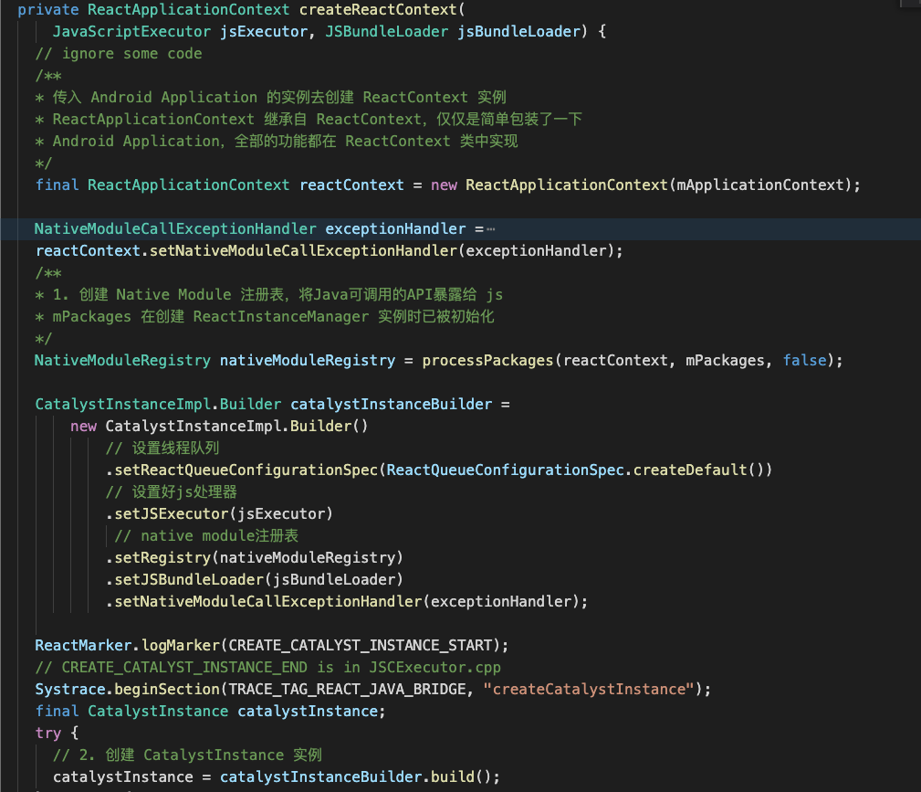The height and width of the screenshot is (792, 921).
Task: Click the CREATE_CATALYST_INSTANCE_START constant
Action: 361,646
